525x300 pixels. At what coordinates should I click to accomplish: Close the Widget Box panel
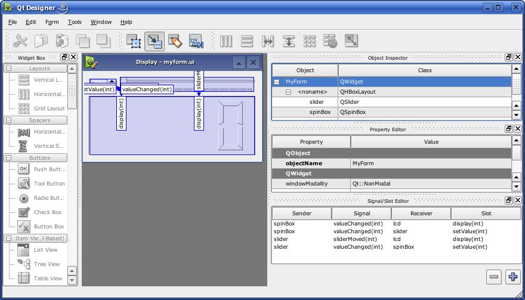tap(73, 58)
